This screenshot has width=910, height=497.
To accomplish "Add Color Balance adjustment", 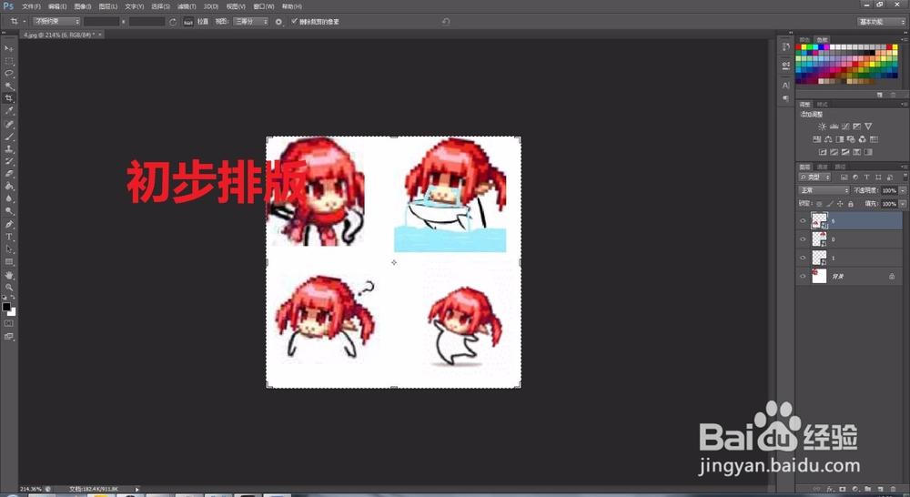I will (828, 139).
